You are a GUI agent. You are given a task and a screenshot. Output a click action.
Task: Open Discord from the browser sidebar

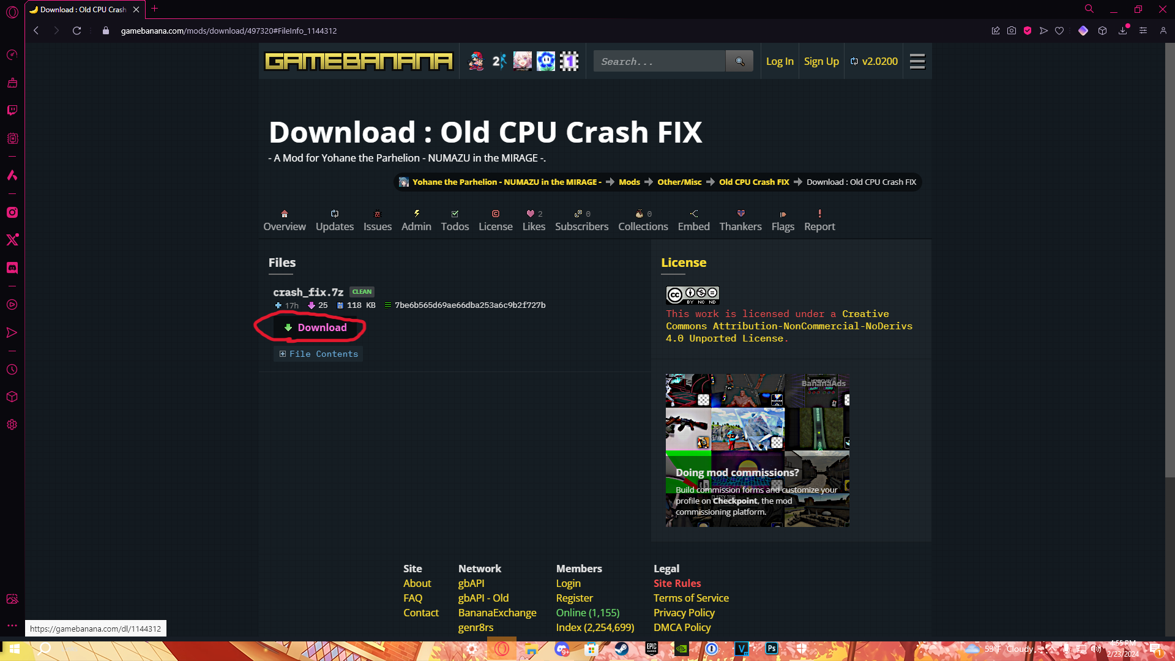click(x=12, y=268)
